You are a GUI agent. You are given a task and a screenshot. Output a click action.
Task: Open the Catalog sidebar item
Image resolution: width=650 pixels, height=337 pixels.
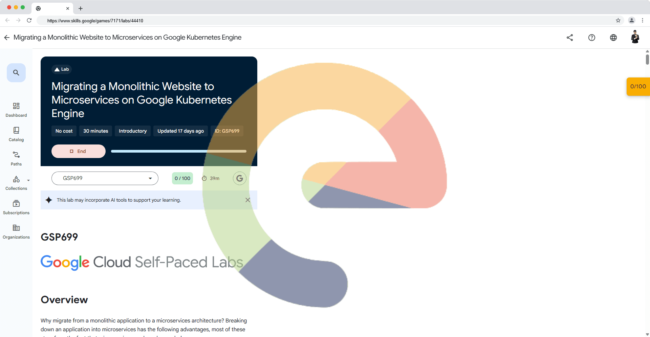[x=16, y=134]
